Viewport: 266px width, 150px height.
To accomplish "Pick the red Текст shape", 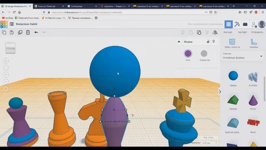I will [253, 122].
